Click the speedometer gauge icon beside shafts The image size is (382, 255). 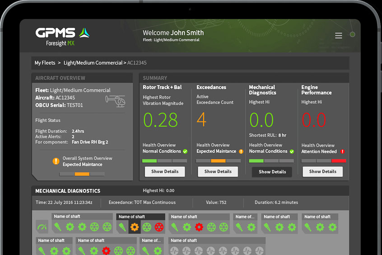(x=42, y=227)
